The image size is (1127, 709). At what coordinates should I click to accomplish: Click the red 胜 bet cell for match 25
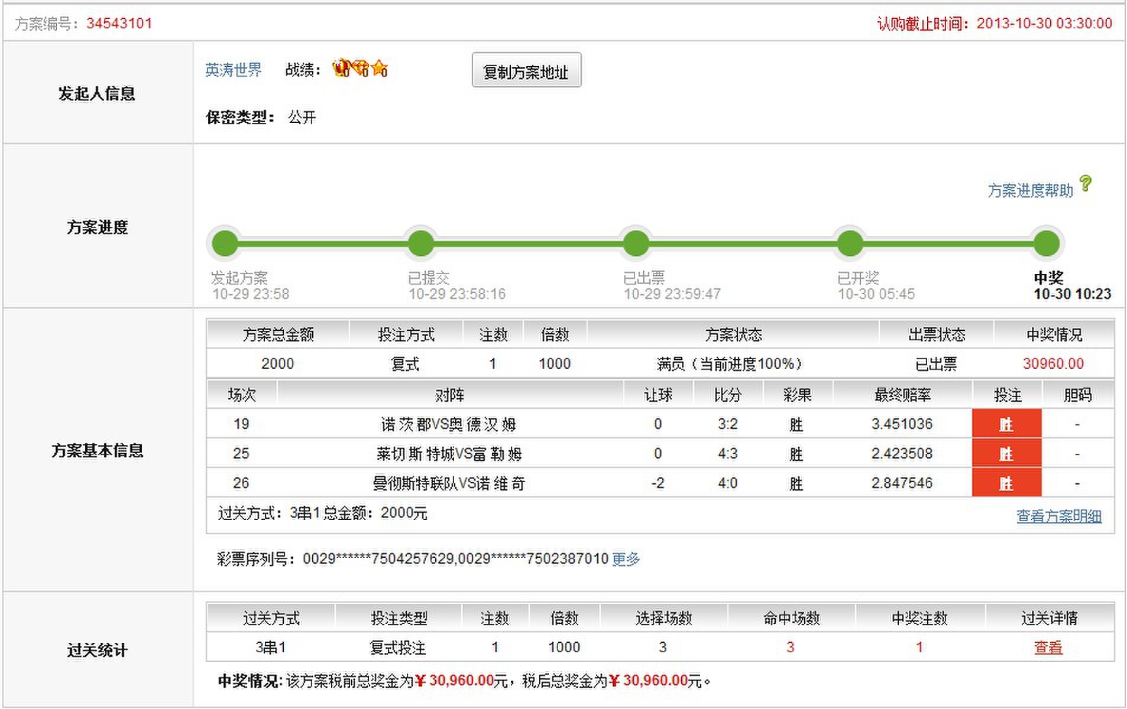pyautogui.click(x=1006, y=453)
